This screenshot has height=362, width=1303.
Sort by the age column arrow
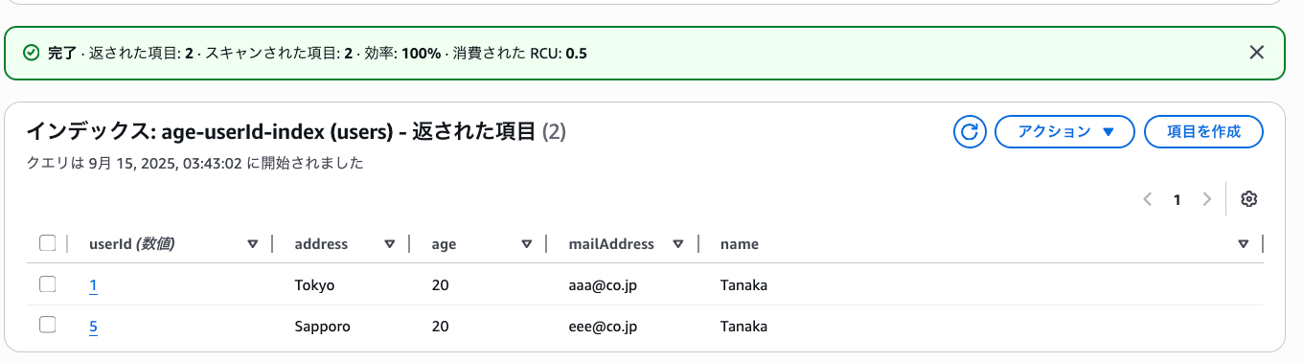click(x=527, y=244)
